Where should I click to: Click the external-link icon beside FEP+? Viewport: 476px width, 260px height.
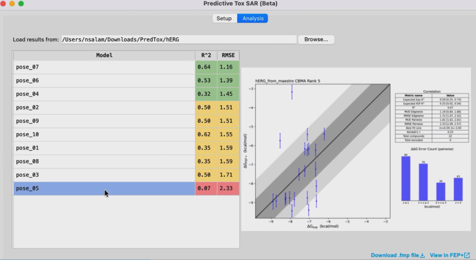click(x=467, y=256)
